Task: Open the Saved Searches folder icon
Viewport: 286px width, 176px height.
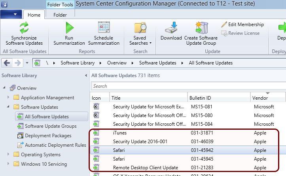Action: click(x=140, y=28)
